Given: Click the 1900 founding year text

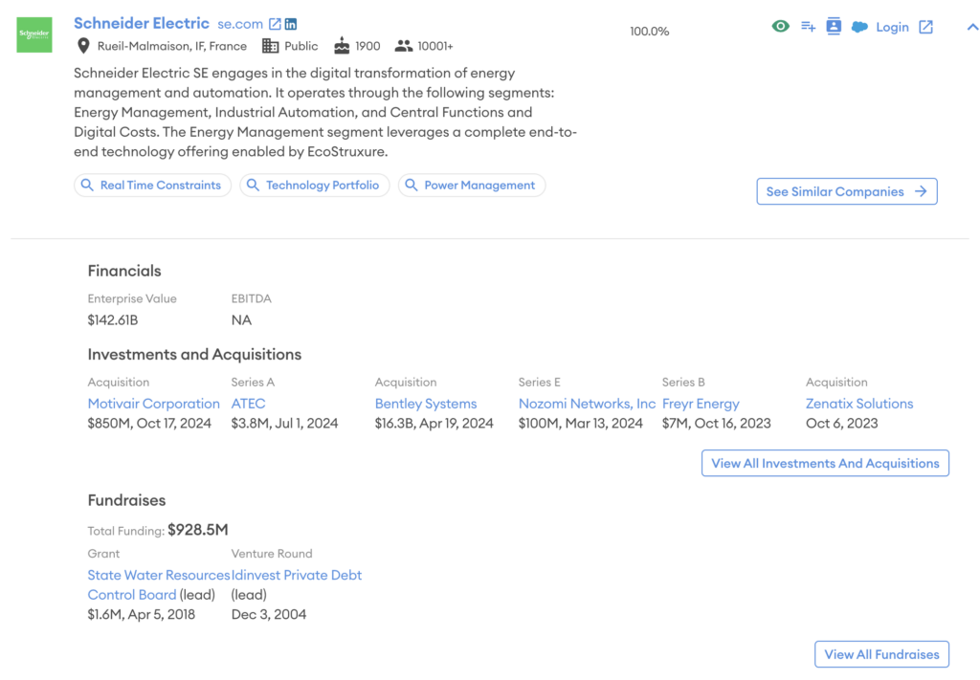Looking at the screenshot, I should coord(367,46).
